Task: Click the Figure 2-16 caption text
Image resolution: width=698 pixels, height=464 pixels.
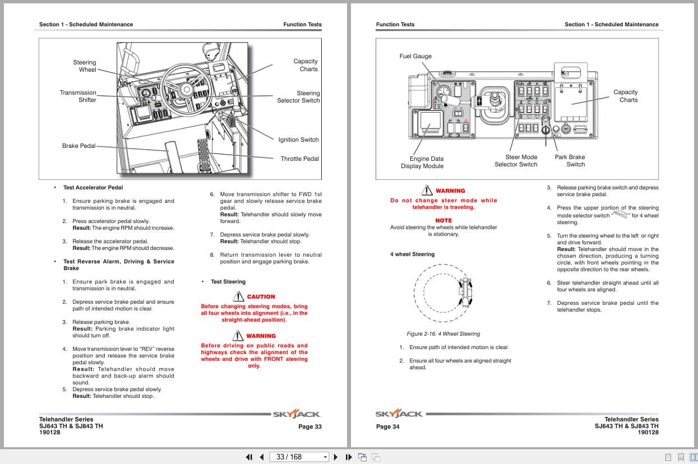Action: coord(444,333)
